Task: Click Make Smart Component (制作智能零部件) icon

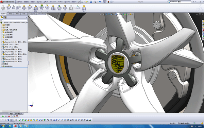Action: coord(84,8)
